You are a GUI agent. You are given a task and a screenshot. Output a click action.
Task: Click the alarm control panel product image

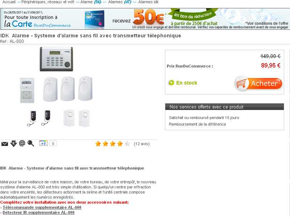click(57, 59)
